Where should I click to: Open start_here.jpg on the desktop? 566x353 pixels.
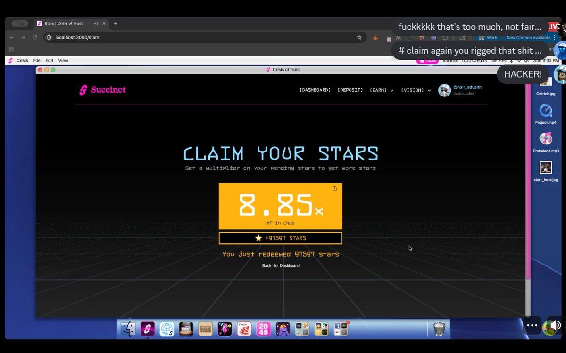[x=546, y=171]
